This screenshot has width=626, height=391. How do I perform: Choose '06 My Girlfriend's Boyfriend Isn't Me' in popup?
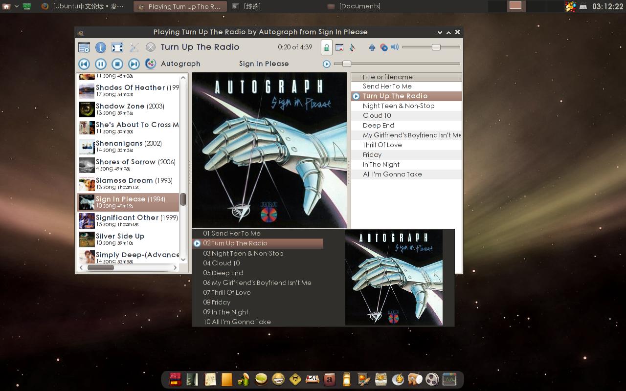tap(258, 282)
